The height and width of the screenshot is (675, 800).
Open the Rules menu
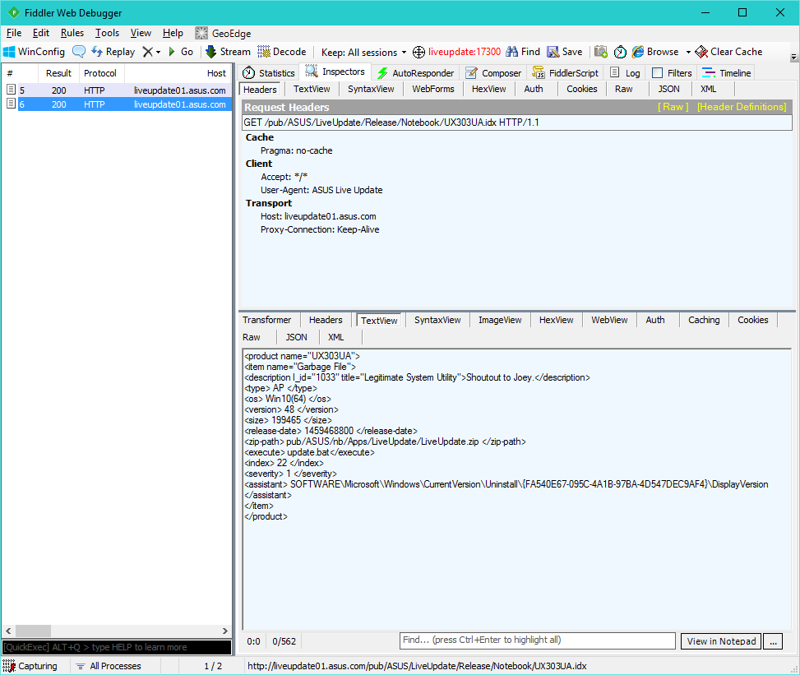(x=72, y=33)
